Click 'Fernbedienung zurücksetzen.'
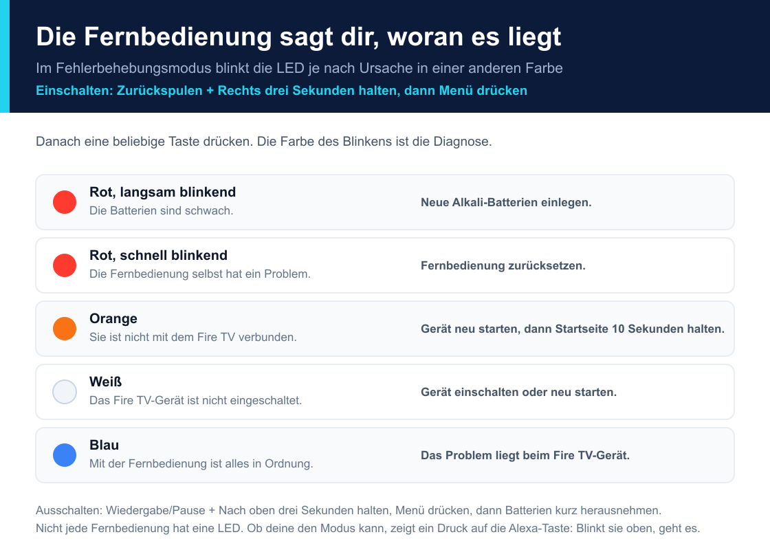770x550 pixels. point(503,265)
